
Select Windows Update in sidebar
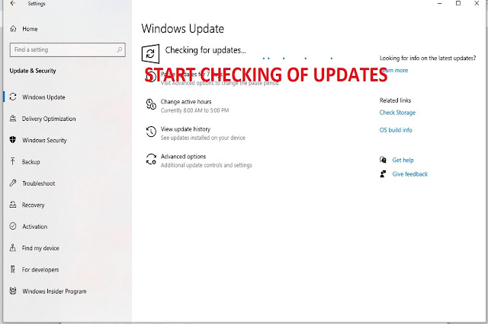[x=43, y=97]
